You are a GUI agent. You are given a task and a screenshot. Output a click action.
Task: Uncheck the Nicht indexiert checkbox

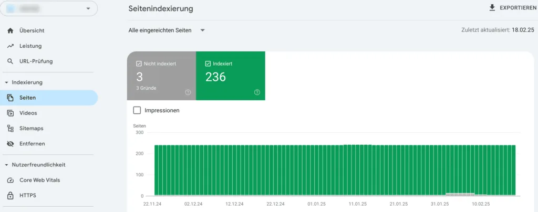[139, 63]
